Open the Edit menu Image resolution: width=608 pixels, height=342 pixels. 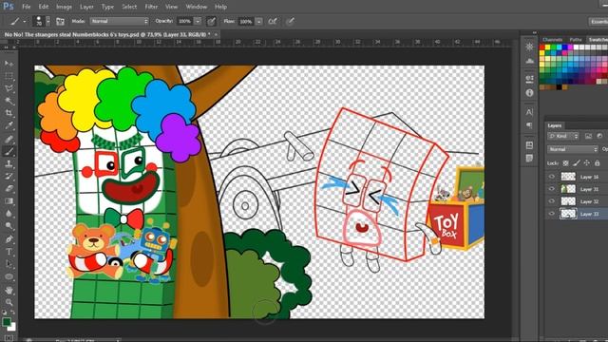(44, 7)
